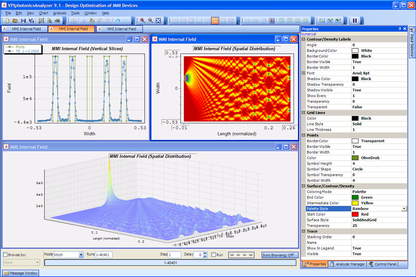Click the Red Start Color swatch
Screen dimensions: 416x277
pos(355,214)
